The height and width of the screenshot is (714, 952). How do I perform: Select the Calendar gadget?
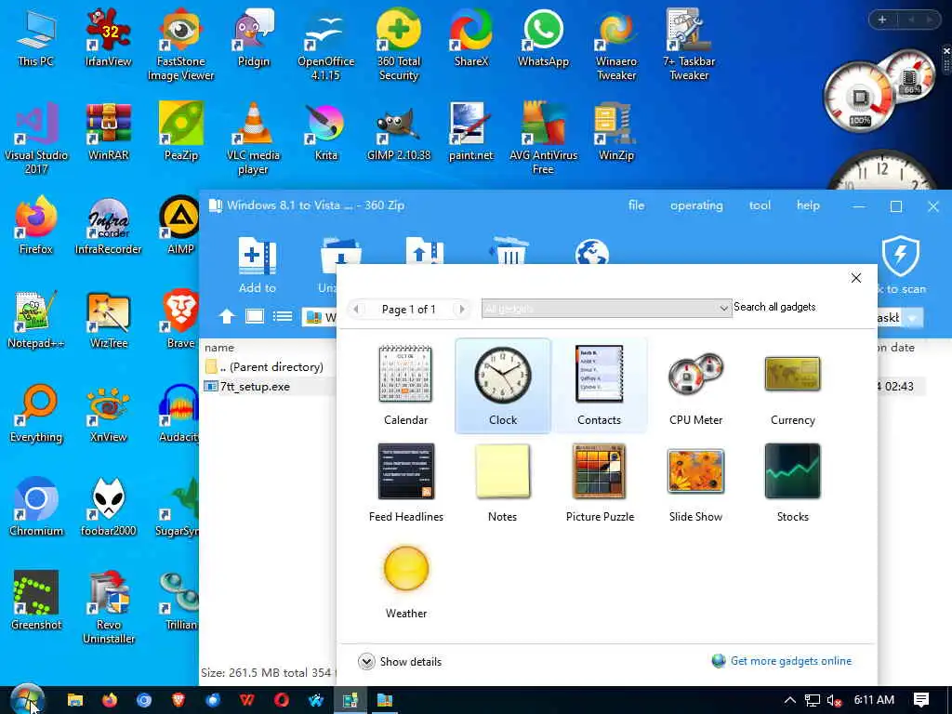[x=405, y=386]
